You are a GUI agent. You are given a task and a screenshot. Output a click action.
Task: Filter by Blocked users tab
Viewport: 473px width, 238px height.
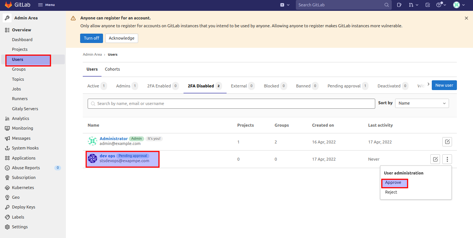275,86
